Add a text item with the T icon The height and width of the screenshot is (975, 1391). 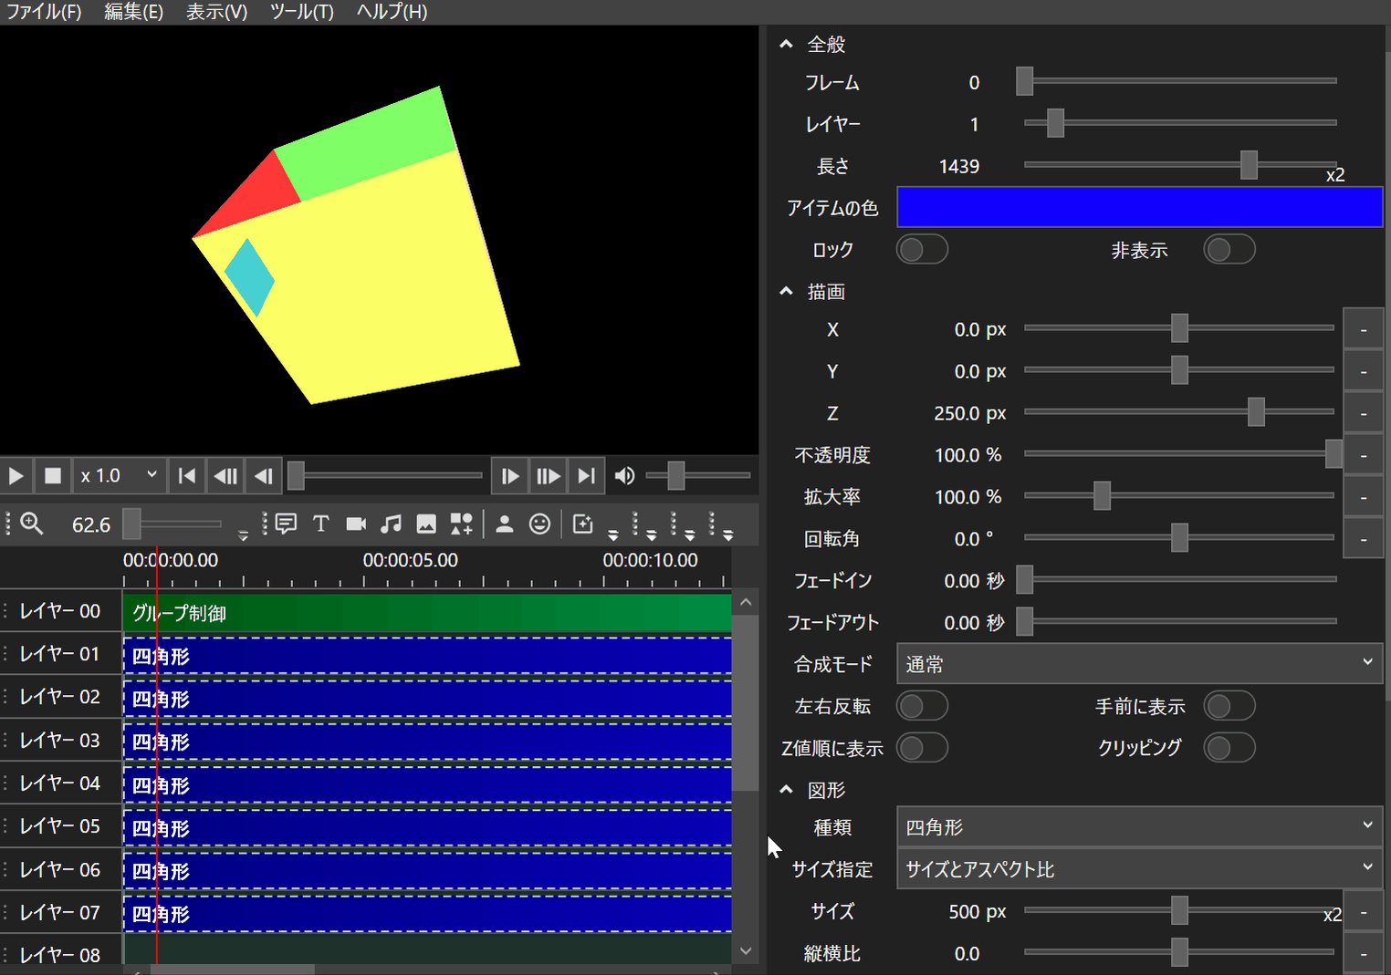pyautogui.click(x=320, y=524)
